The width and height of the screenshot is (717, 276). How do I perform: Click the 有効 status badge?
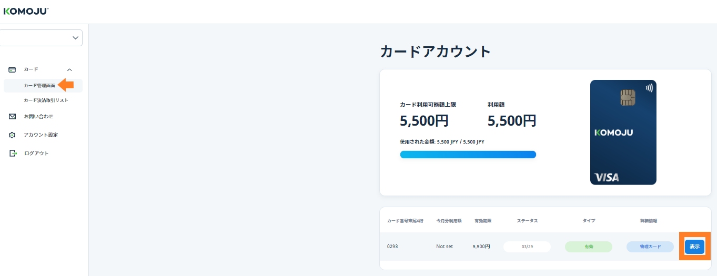(x=588, y=247)
